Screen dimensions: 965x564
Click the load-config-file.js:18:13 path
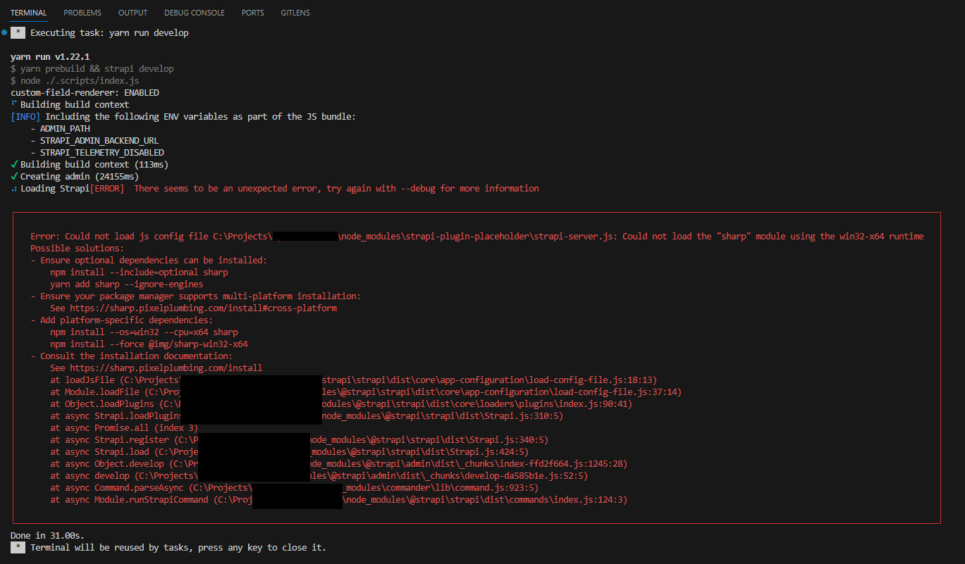click(489, 380)
